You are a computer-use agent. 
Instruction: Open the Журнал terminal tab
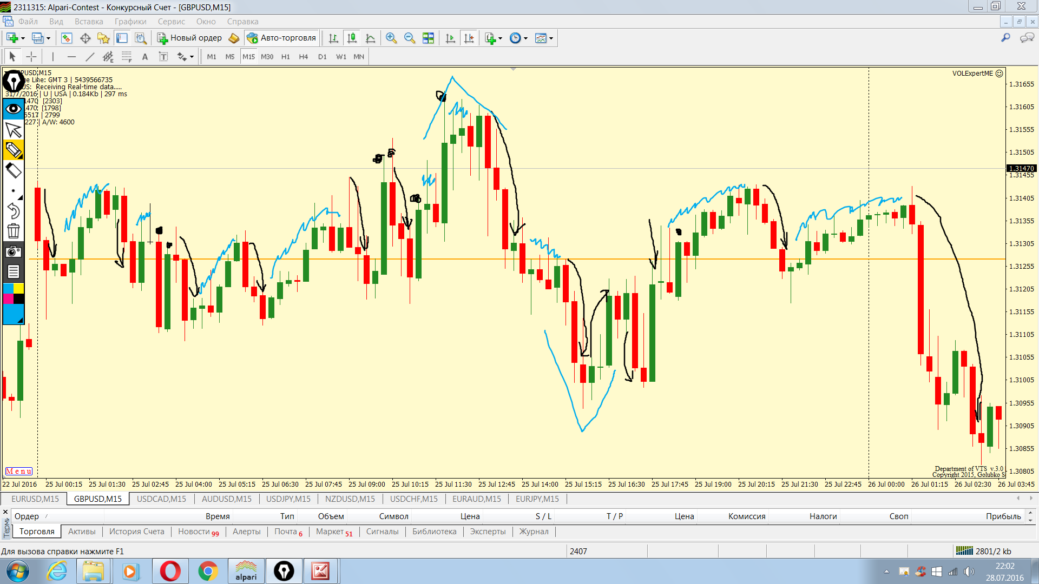(534, 532)
